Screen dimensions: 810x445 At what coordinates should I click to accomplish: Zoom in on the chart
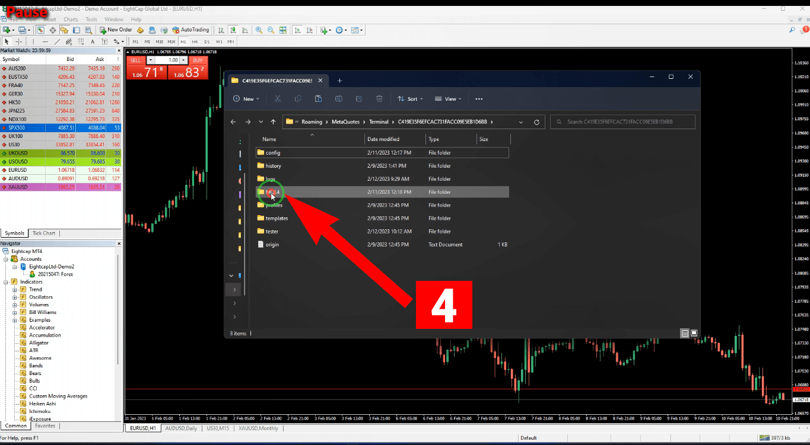[x=259, y=30]
